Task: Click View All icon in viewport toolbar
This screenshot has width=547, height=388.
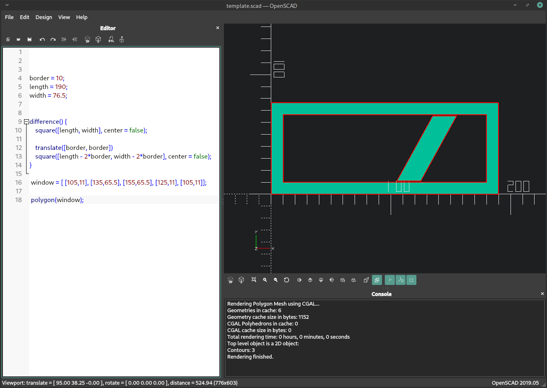Action: coord(254,280)
